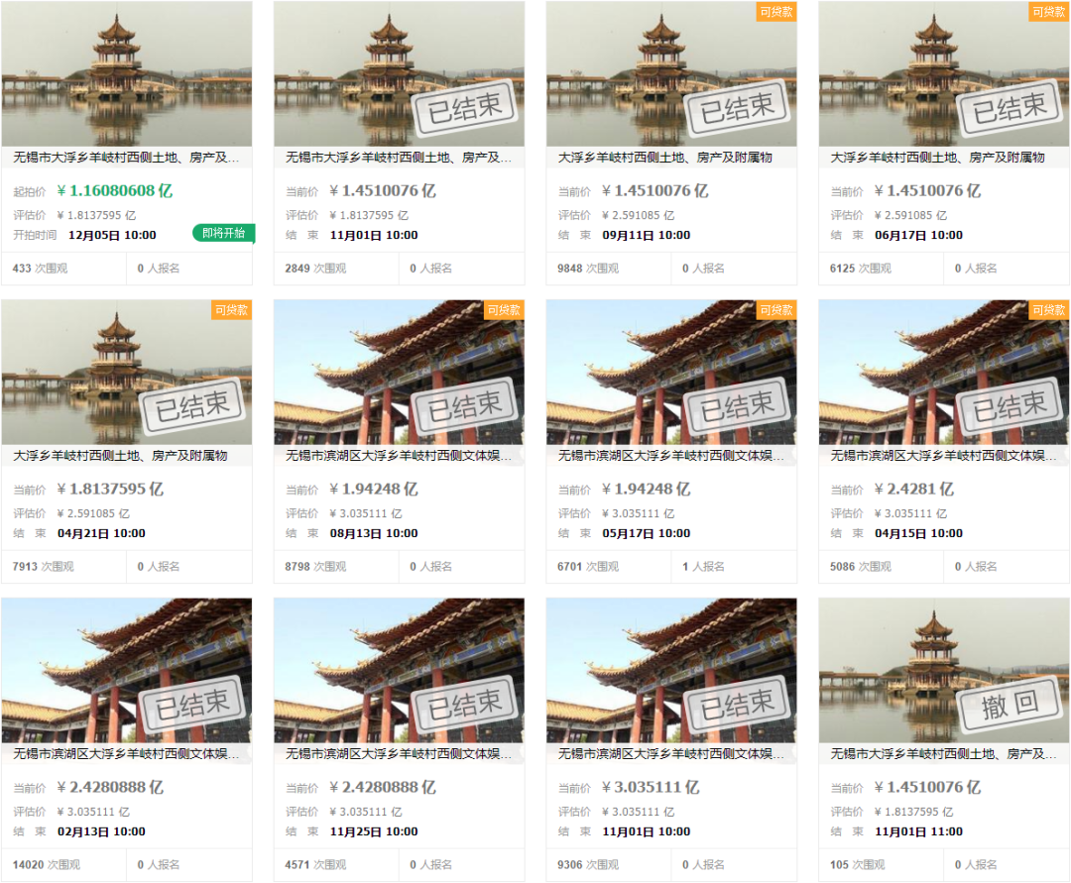
Task: Click current price ¥1.8137595 亿
Action: (x=110, y=490)
